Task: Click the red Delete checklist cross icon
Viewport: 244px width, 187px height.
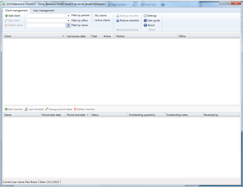Action: pyautogui.click(x=75, y=109)
